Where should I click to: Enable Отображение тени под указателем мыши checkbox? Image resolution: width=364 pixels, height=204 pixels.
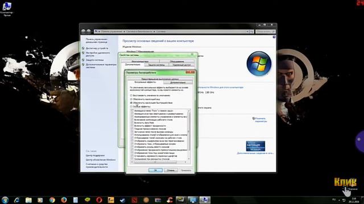pos(133,153)
